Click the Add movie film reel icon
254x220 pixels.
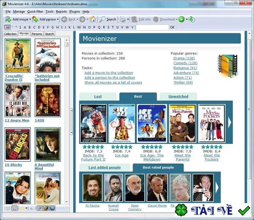click(8, 19)
